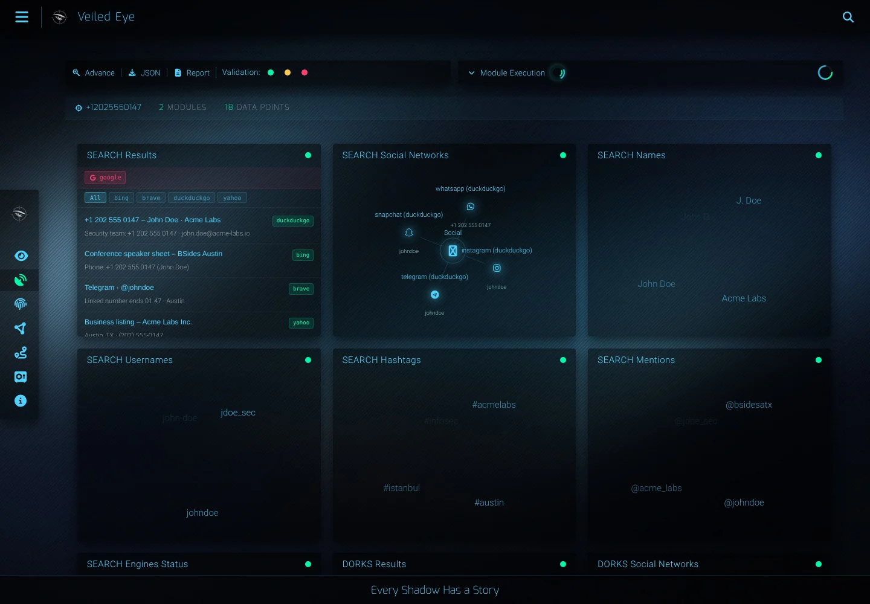Click the Snapchat node icon
The height and width of the screenshot is (604, 870).
pos(409,233)
